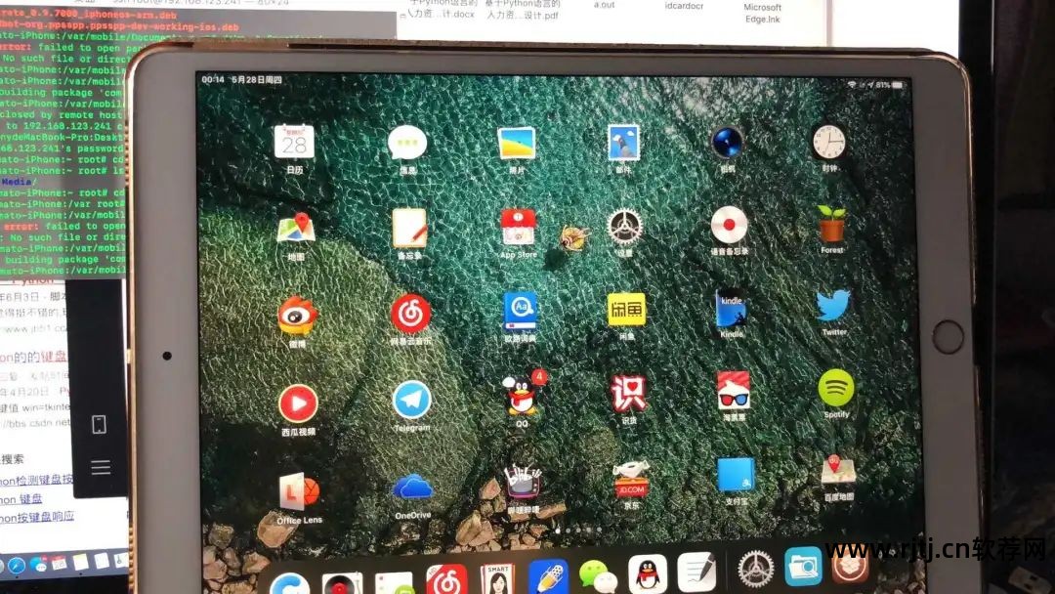Launch the Spotify app
This screenshot has height=594, width=1055.
point(835,388)
